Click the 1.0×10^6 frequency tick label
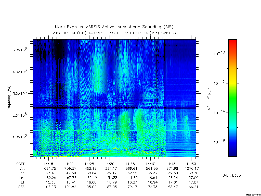The image size is (261, 196). point(20,137)
